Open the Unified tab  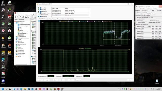point(67,19)
